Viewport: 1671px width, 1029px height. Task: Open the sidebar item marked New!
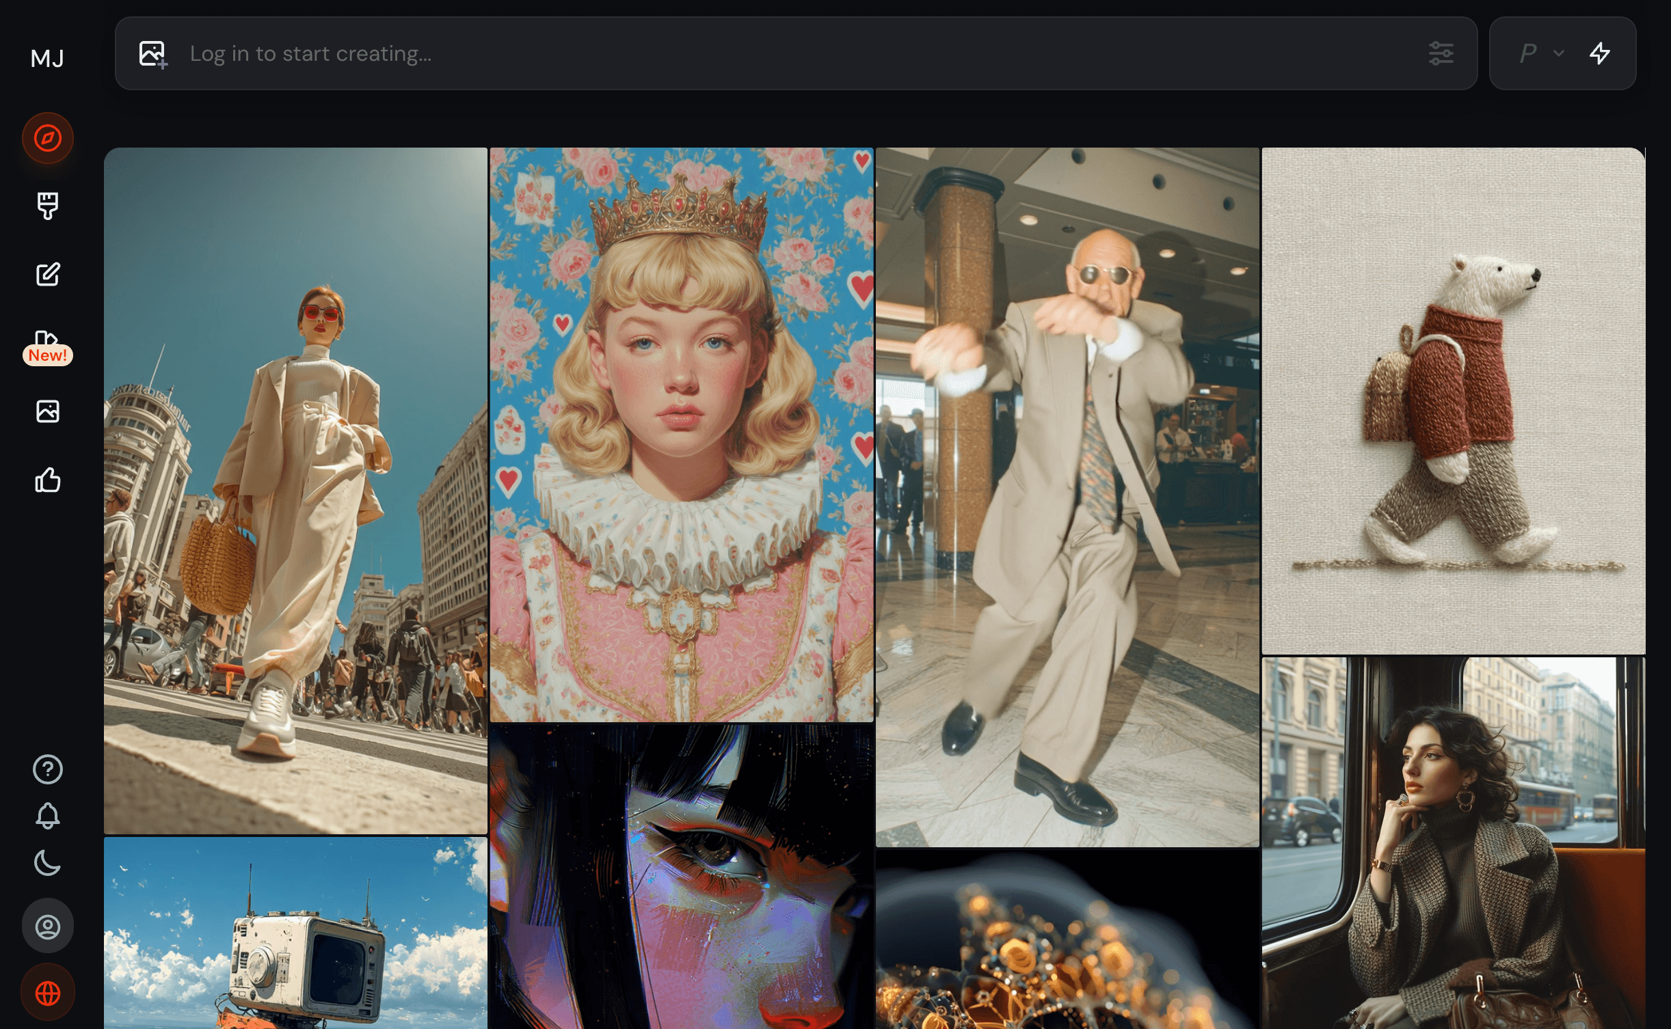pos(48,348)
